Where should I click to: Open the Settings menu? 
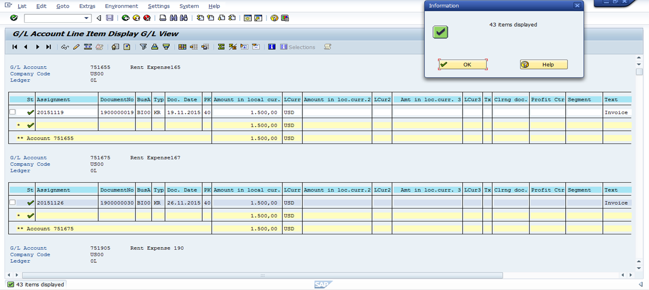tap(159, 6)
